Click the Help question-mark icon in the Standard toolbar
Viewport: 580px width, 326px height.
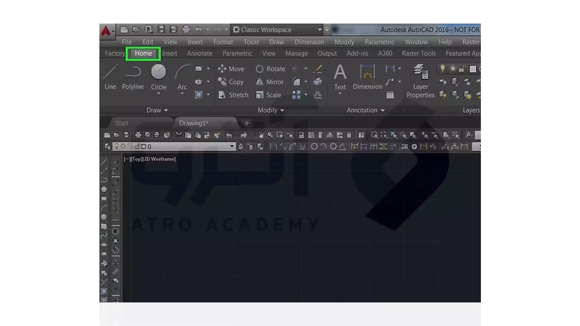(361, 135)
